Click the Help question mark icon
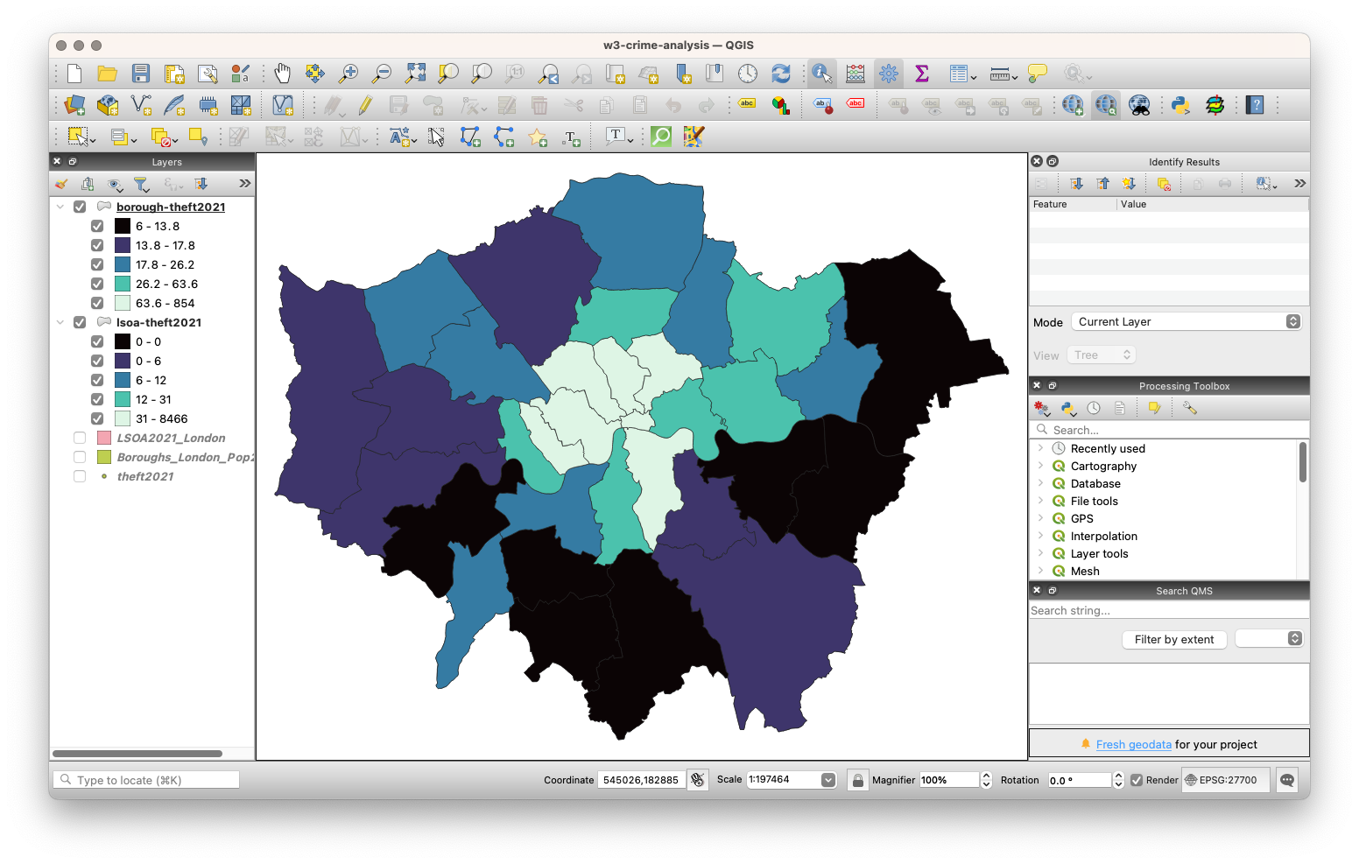The image size is (1359, 864). tap(1256, 105)
